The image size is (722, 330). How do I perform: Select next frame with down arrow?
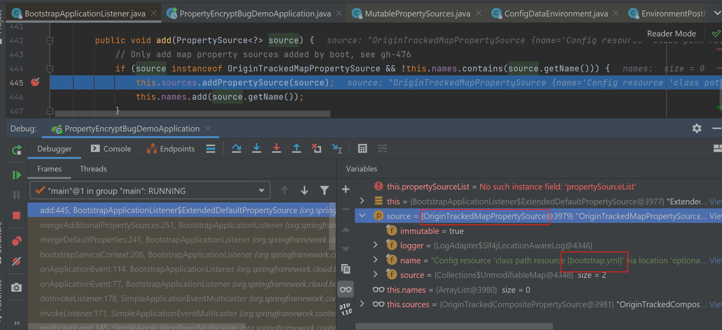(x=304, y=191)
